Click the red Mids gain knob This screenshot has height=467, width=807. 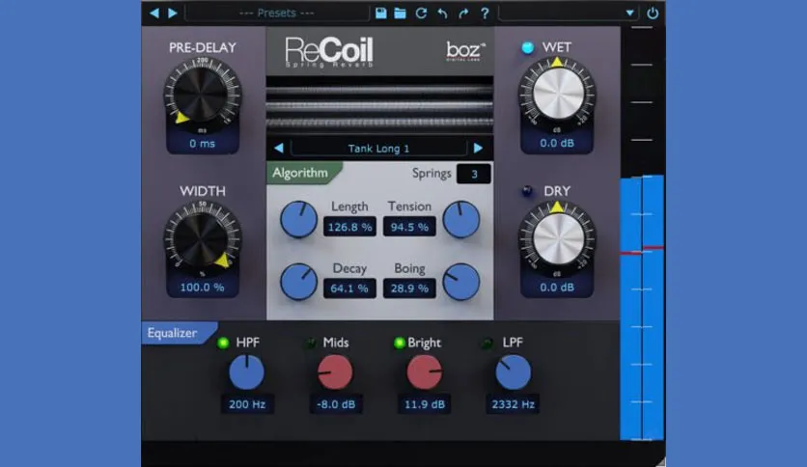[335, 372]
